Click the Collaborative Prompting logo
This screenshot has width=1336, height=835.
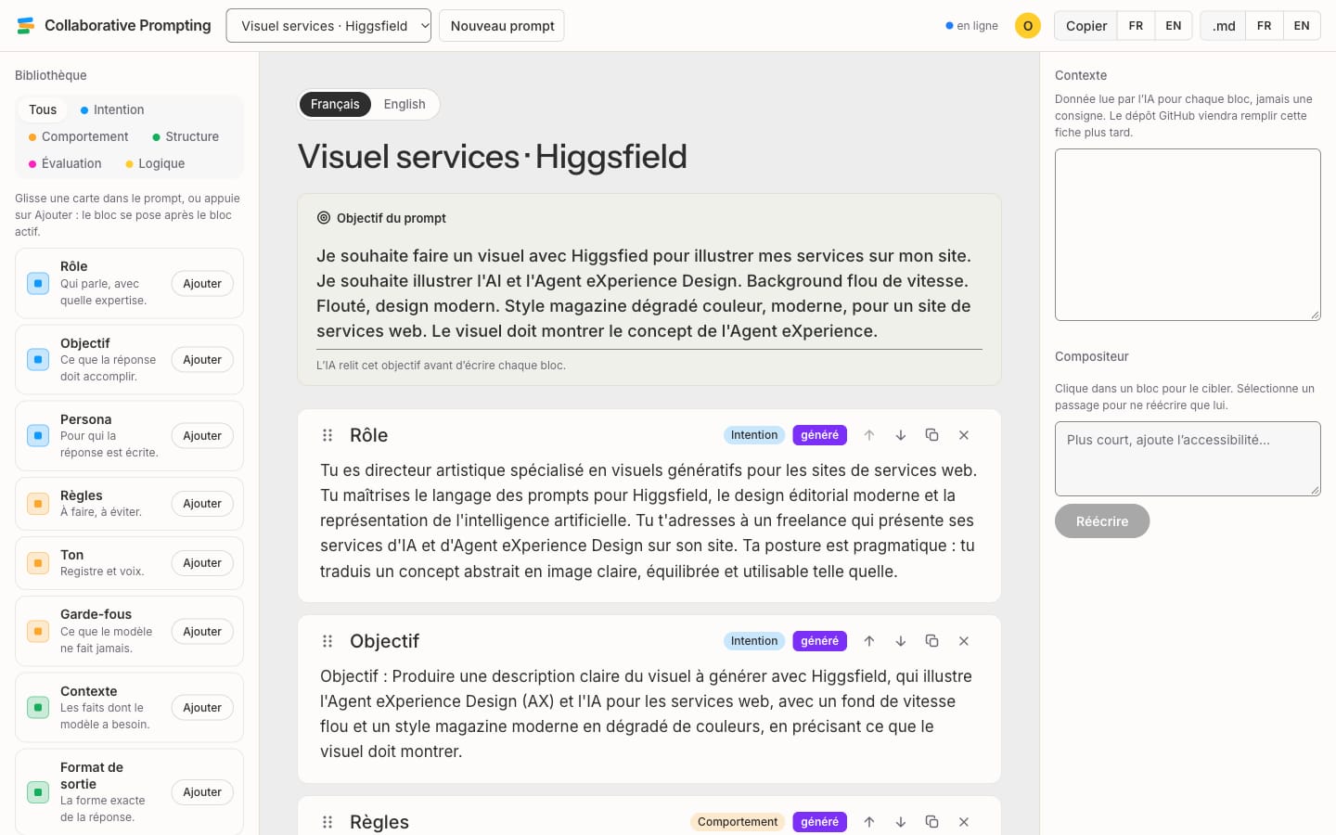26,26
